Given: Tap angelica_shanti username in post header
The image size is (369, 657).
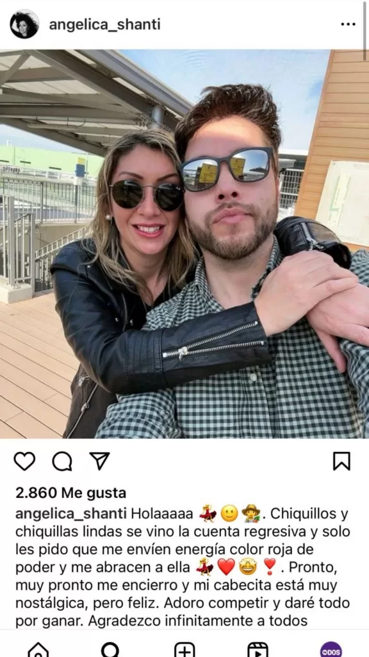Looking at the screenshot, I should coord(104,25).
